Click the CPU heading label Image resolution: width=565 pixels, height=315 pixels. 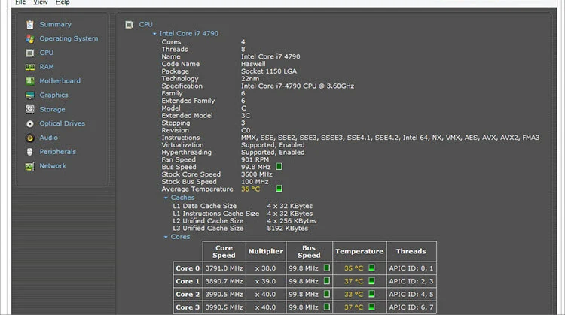[x=145, y=25]
